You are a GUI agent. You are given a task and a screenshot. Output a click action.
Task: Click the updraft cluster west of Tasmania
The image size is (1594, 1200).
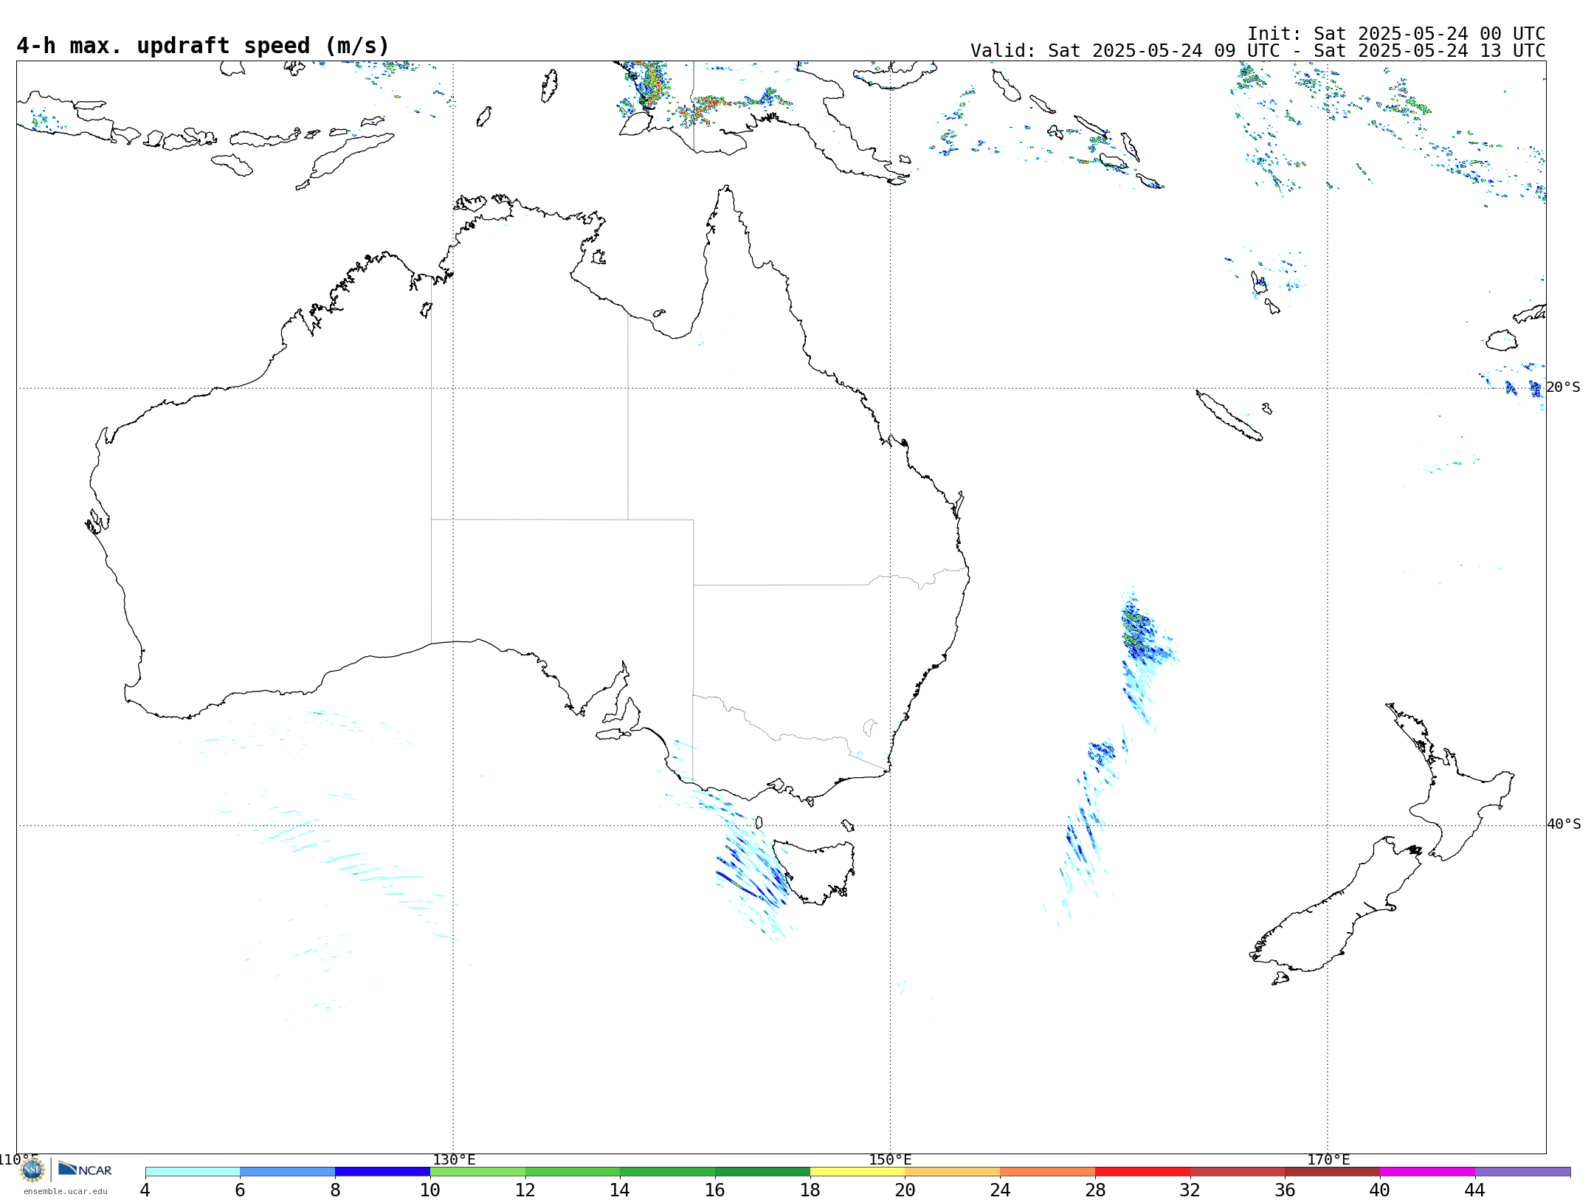click(754, 875)
